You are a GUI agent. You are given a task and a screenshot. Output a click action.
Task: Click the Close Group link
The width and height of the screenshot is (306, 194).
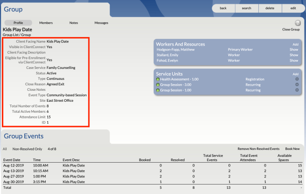pyautogui.click(x=291, y=29)
